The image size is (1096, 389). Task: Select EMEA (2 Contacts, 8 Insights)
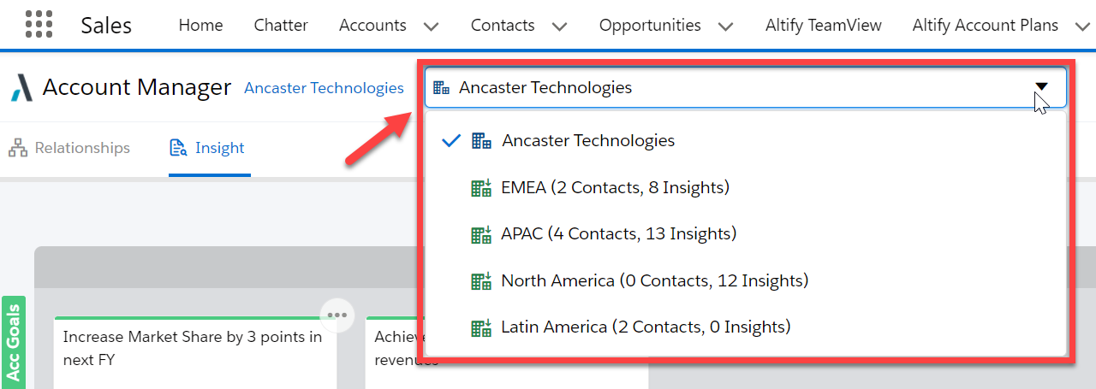point(746,188)
